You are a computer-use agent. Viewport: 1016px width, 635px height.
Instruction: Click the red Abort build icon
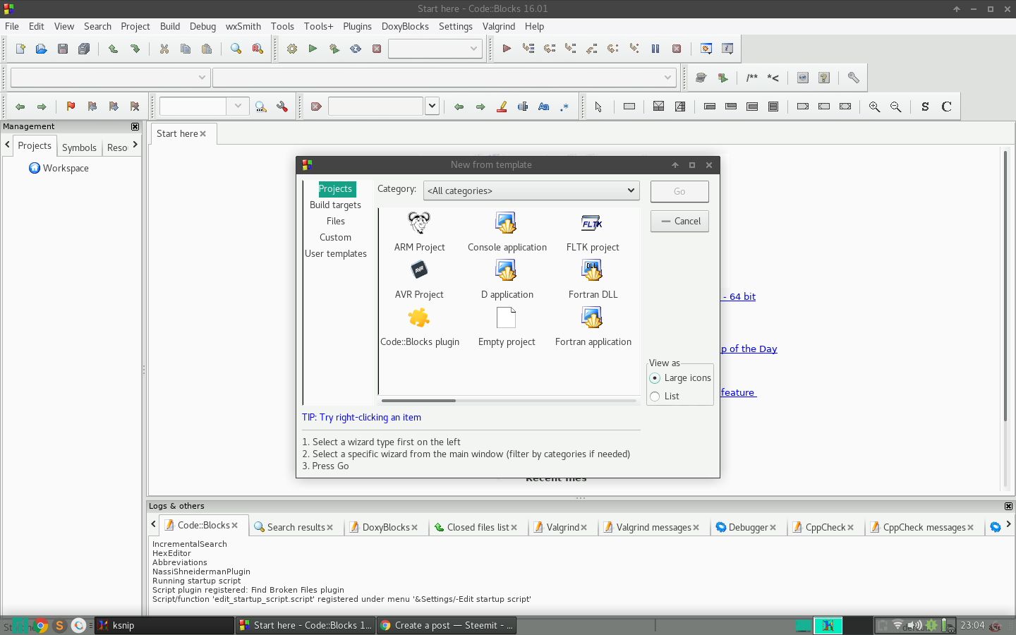point(377,49)
